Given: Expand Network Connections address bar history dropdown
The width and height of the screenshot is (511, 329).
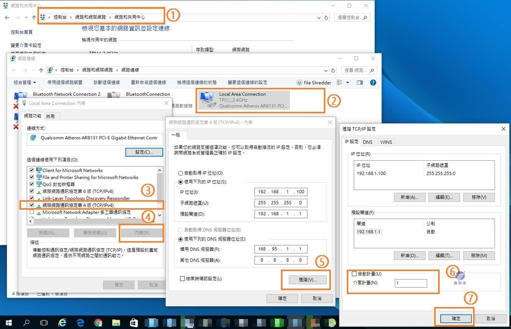Looking at the screenshot, I should click(x=326, y=70).
